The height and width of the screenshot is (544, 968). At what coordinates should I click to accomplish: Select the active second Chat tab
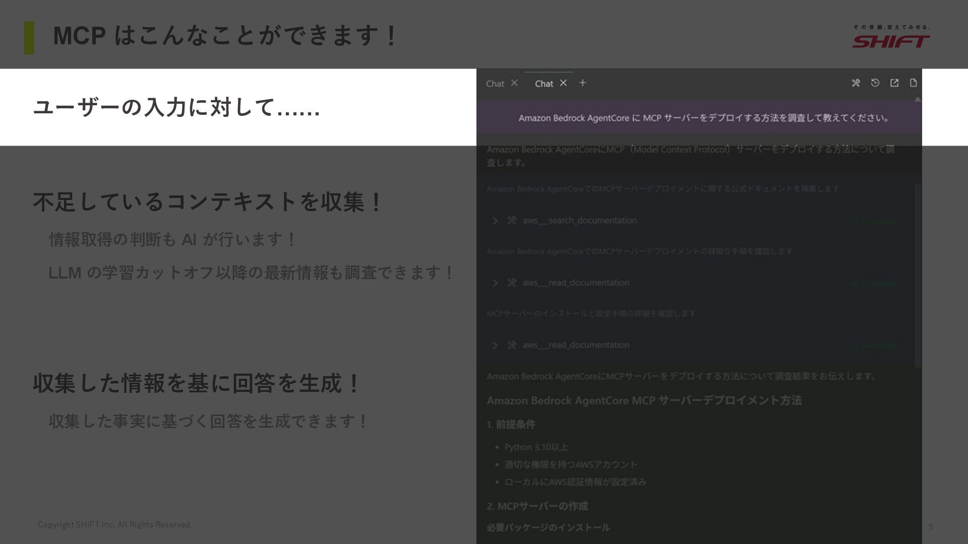click(543, 84)
